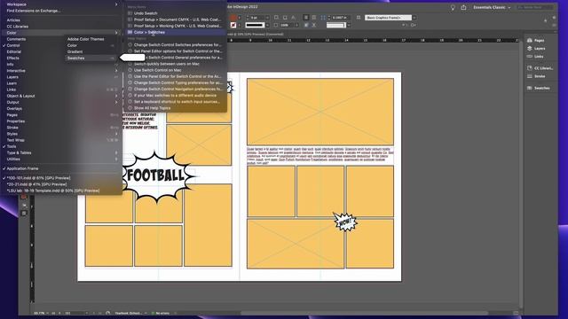The height and width of the screenshot is (319, 568).
Task: Expand the Workspace submenu
Action: (x=116, y=4)
